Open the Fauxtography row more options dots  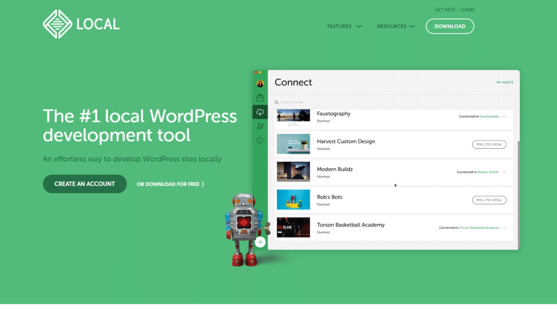pos(504,117)
